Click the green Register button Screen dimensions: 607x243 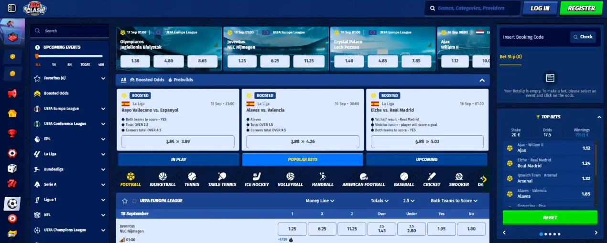pyautogui.click(x=581, y=8)
